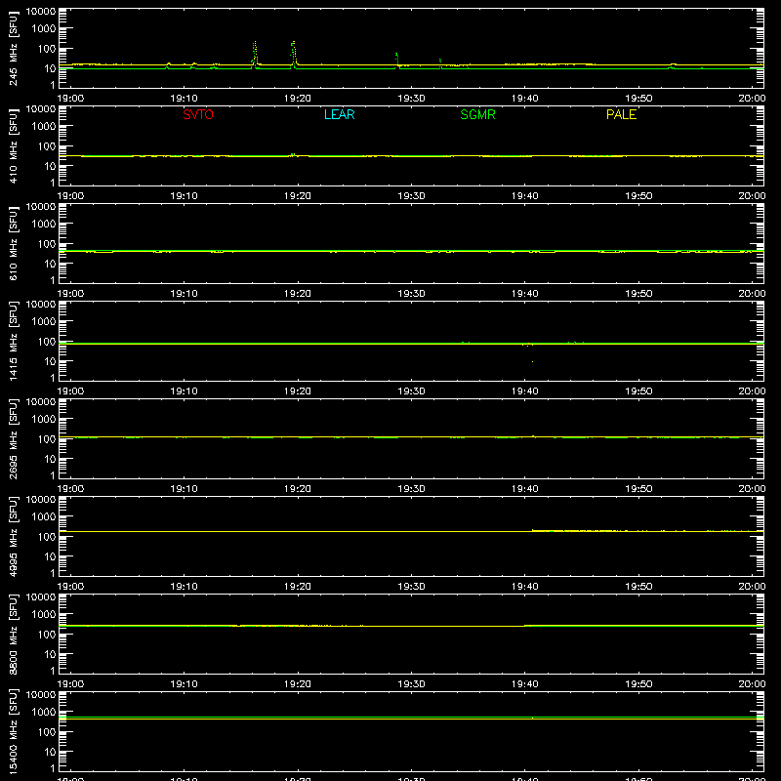781x781 pixels.
Task: Click the 10000 tick of the 245 MHz plot
Action: click(41, 12)
